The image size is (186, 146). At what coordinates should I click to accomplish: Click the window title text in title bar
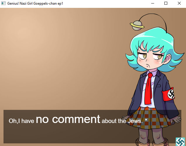pos(35,3)
